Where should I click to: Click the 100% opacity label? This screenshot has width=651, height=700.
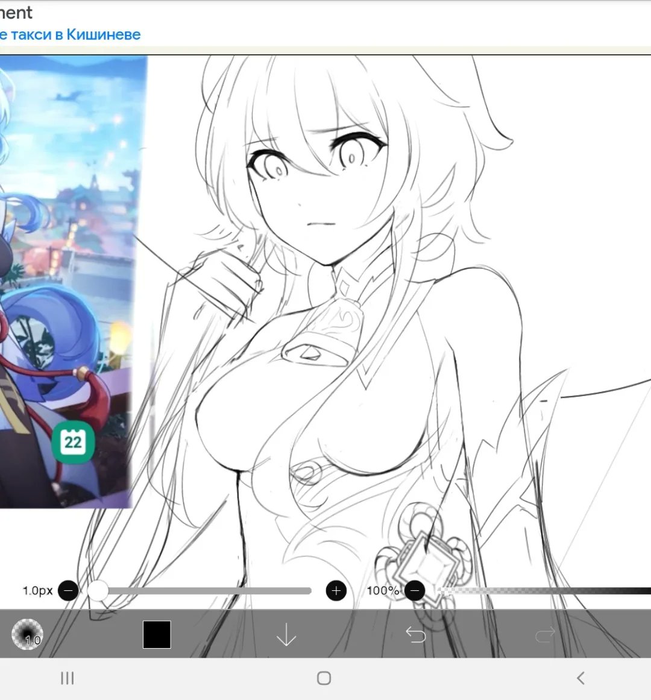[383, 591]
